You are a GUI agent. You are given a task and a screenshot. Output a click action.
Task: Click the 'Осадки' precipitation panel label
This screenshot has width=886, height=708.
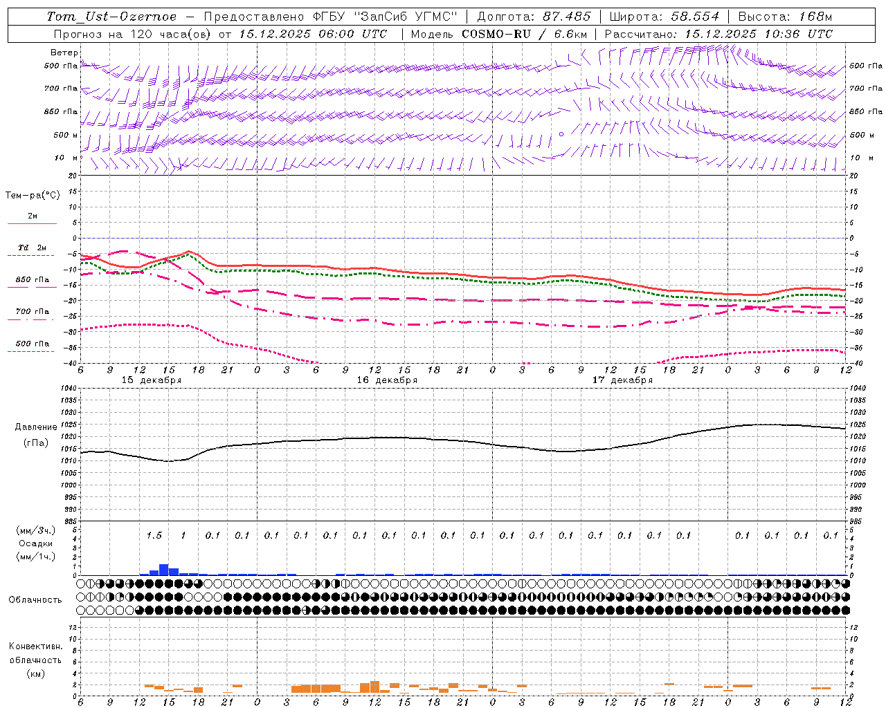pos(35,543)
